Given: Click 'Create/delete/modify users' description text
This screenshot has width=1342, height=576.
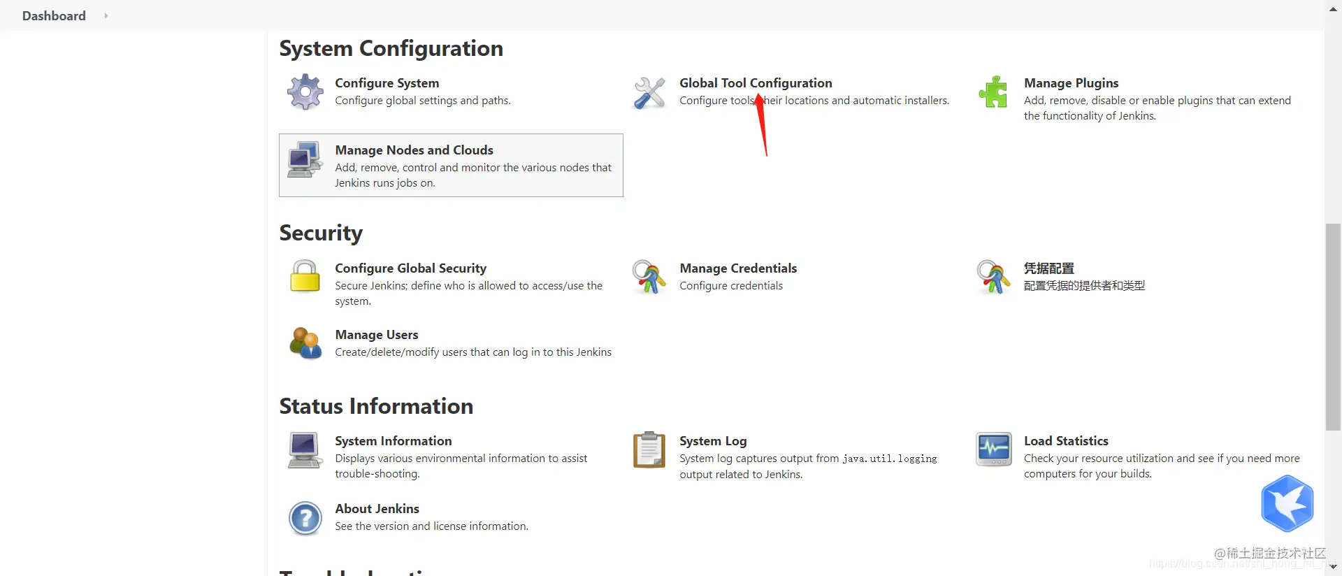Looking at the screenshot, I should click(473, 352).
